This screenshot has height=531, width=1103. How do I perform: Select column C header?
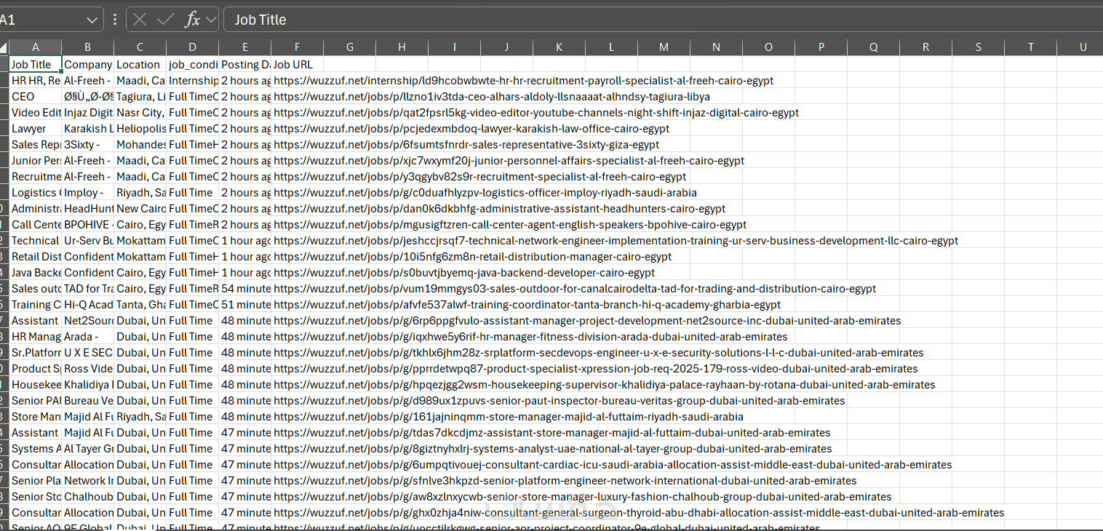[x=140, y=47]
